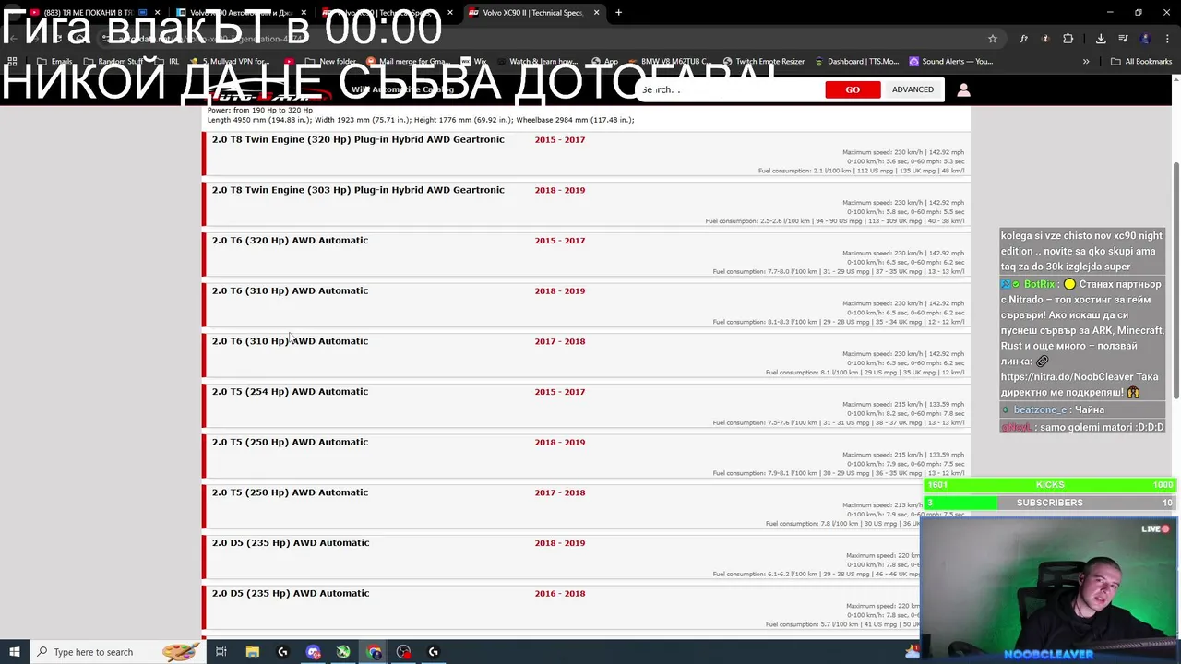Click the paint palette icon in taskbar search
The image size is (1181, 664).
181,651
